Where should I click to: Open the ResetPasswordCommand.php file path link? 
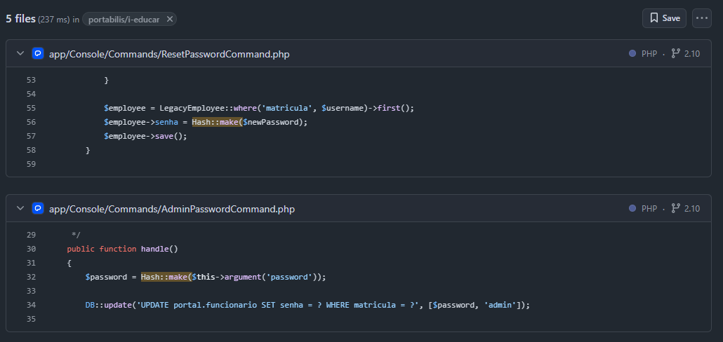tap(169, 54)
